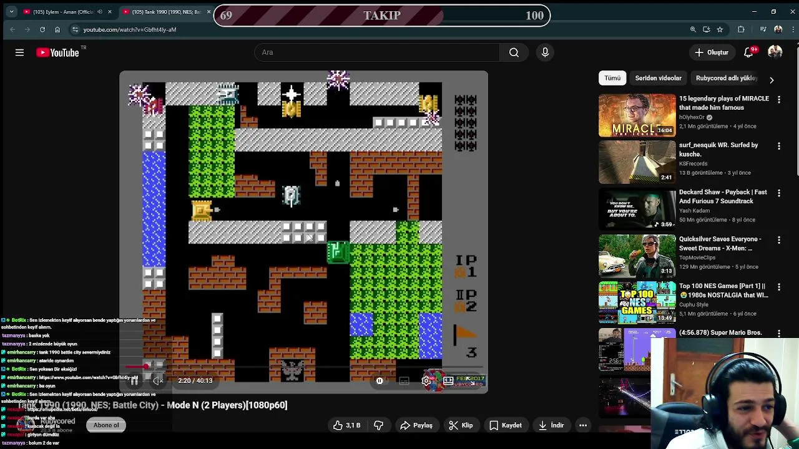799x449 pixels.
Task: Start voice search with the microphone
Action: click(545, 52)
